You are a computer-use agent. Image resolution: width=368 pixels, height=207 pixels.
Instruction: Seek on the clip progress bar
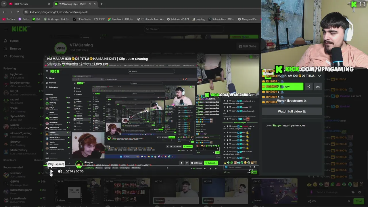click(x=152, y=166)
